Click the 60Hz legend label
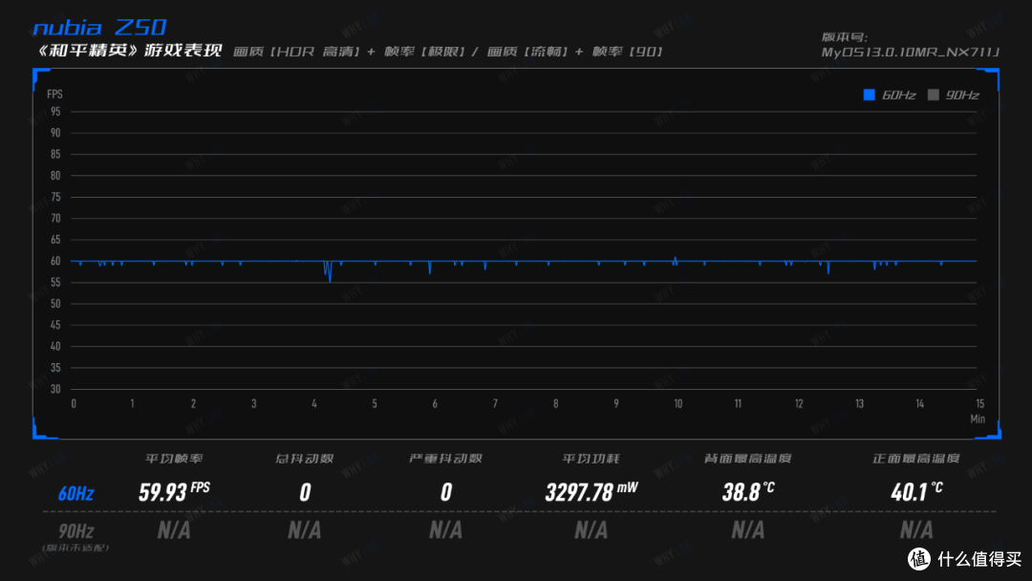This screenshot has width=1032, height=581. coord(898,96)
